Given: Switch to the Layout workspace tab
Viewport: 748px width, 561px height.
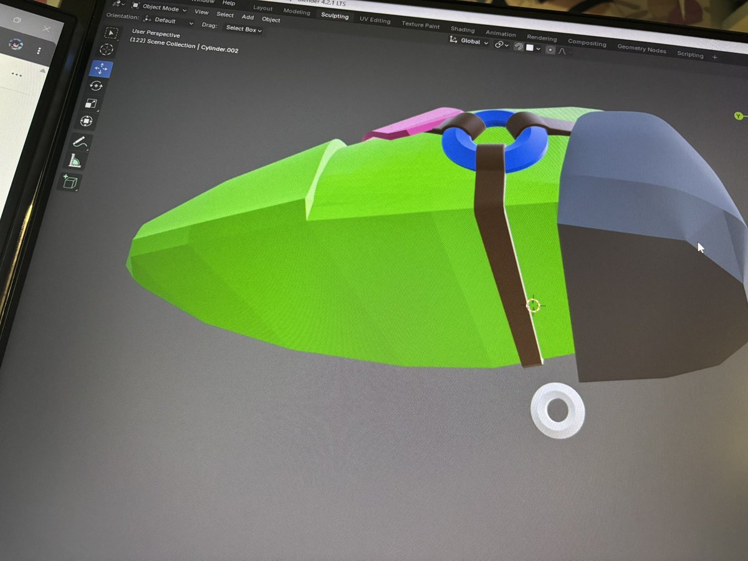Looking at the screenshot, I should point(263,8).
